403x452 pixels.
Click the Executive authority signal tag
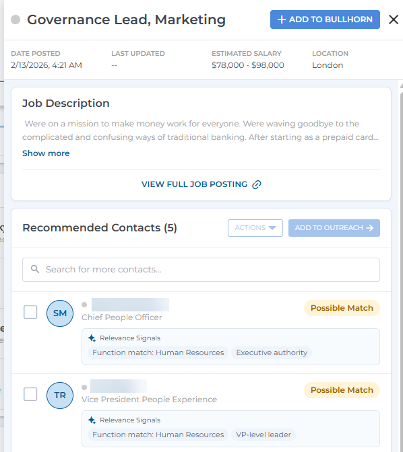point(272,353)
